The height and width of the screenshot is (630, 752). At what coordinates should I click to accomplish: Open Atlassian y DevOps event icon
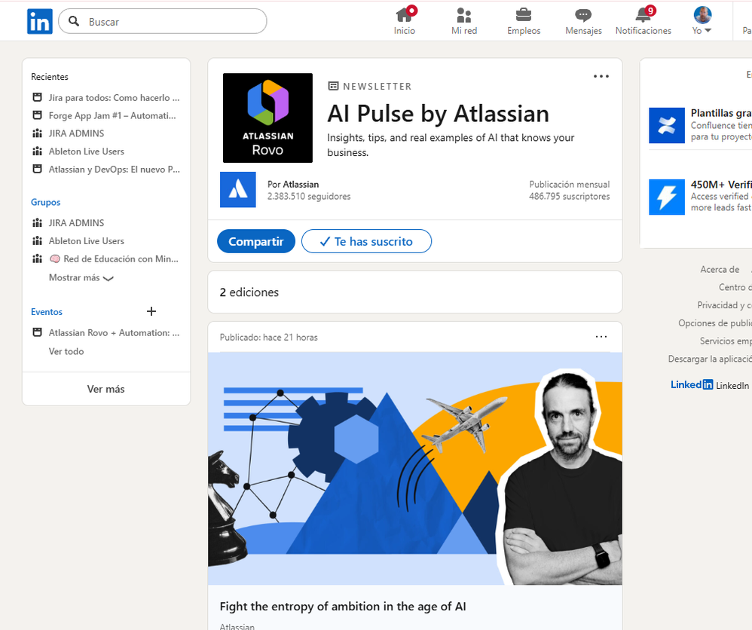(x=37, y=169)
